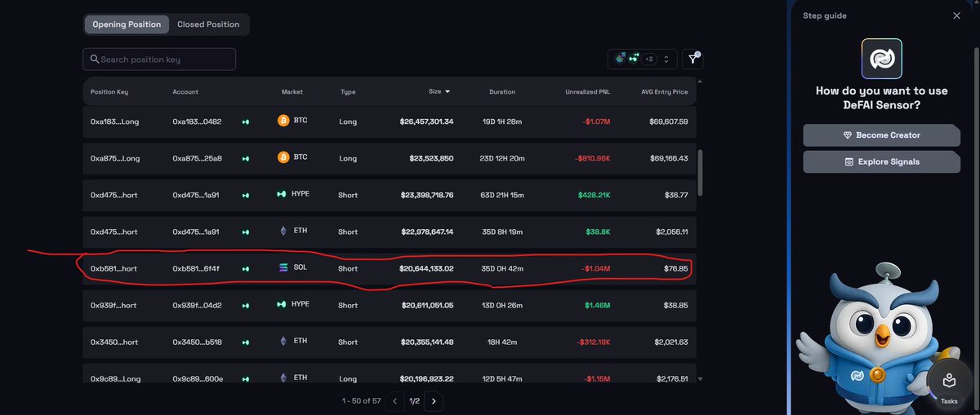Open account 0xb581...6f4f
The height and width of the screenshot is (415, 980).
196,268
